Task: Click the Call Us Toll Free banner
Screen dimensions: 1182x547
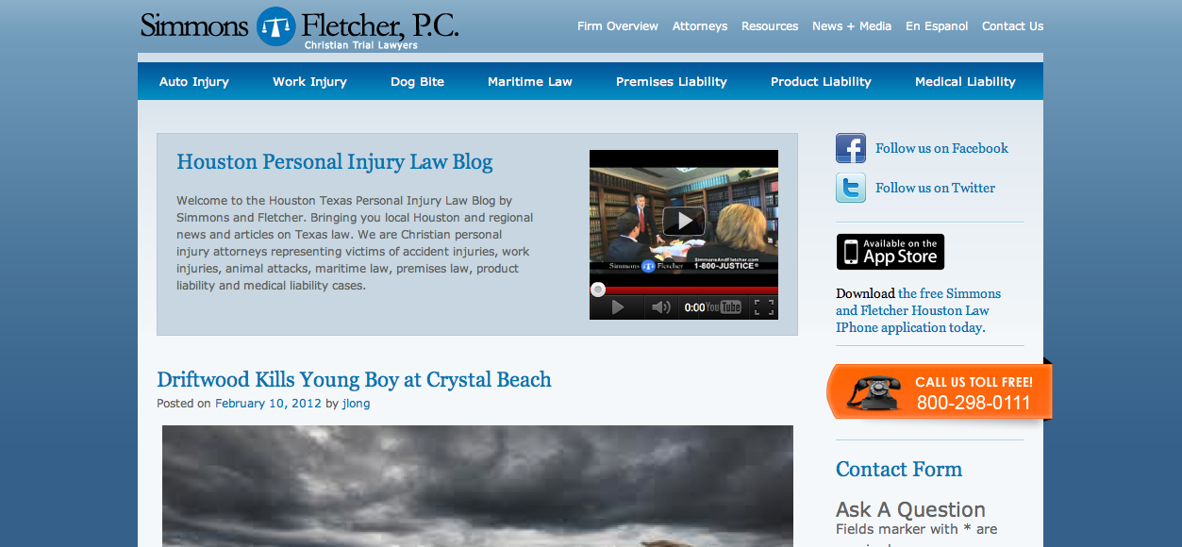Action: [940, 391]
